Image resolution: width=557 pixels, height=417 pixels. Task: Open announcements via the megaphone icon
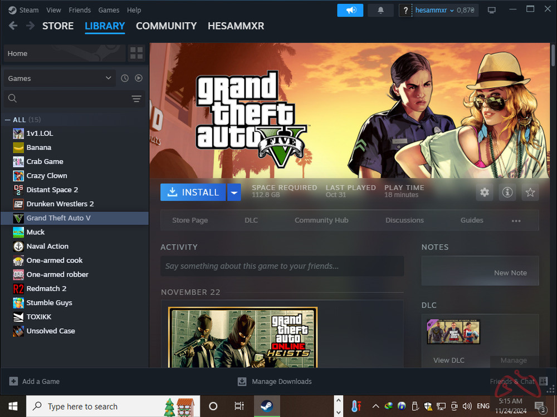[x=350, y=10]
